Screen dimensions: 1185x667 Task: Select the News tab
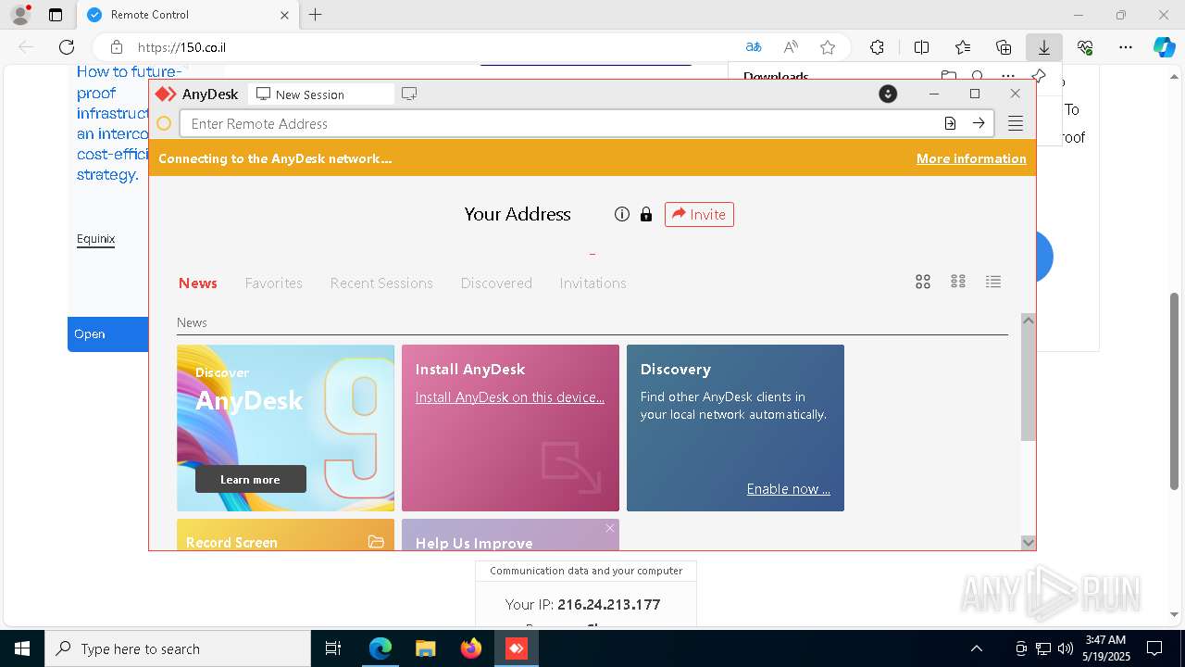pyautogui.click(x=198, y=283)
